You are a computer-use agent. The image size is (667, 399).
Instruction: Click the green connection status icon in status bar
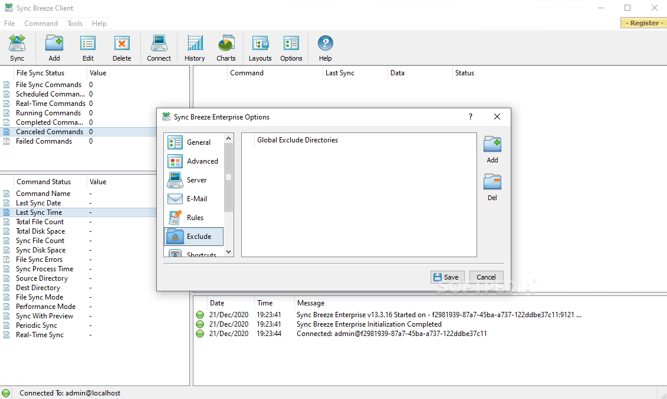(6, 393)
